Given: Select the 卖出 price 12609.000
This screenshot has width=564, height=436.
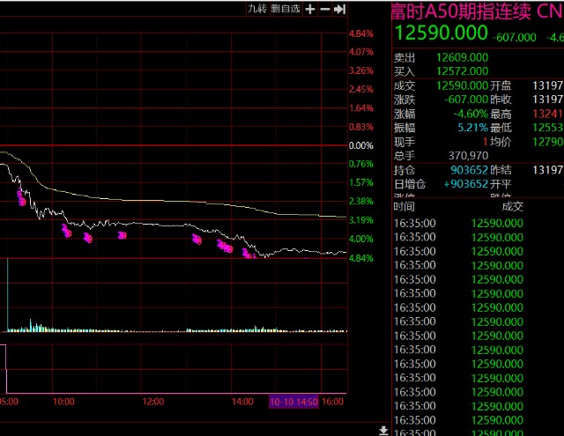Looking at the screenshot, I should click(x=462, y=57).
